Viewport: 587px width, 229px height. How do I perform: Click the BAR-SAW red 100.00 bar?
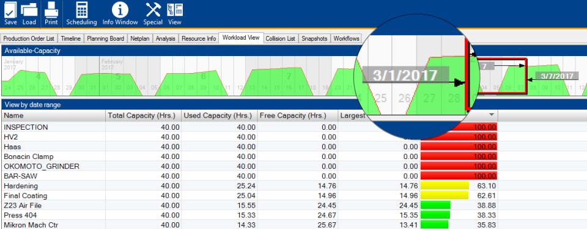[459, 176]
